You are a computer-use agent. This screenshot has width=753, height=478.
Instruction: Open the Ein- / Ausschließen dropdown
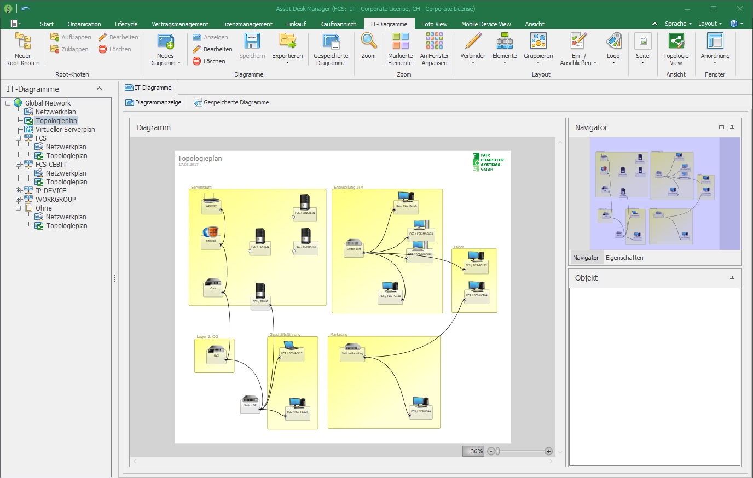(578, 49)
